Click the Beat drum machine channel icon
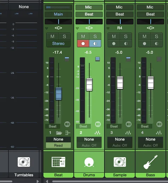The width and height of the screenshot is (168, 183). tap(58, 162)
